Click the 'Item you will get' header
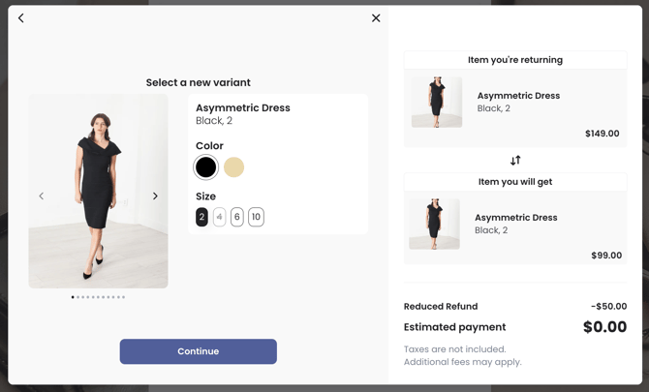Screen dimensions: 649x392 tap(515, 182)
